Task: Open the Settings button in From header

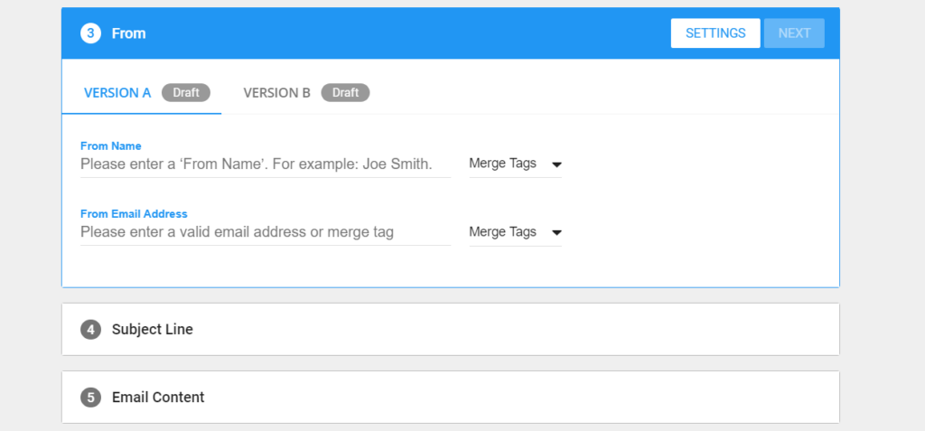Action: tap(715, 33)
